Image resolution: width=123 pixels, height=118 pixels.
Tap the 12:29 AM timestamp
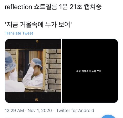(x=14, y=111)
